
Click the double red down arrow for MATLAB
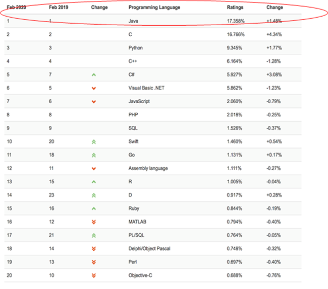pyautogui.click(x=93, y=222)
